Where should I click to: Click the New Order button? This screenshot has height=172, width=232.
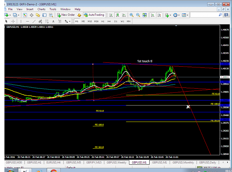(66, 15)
